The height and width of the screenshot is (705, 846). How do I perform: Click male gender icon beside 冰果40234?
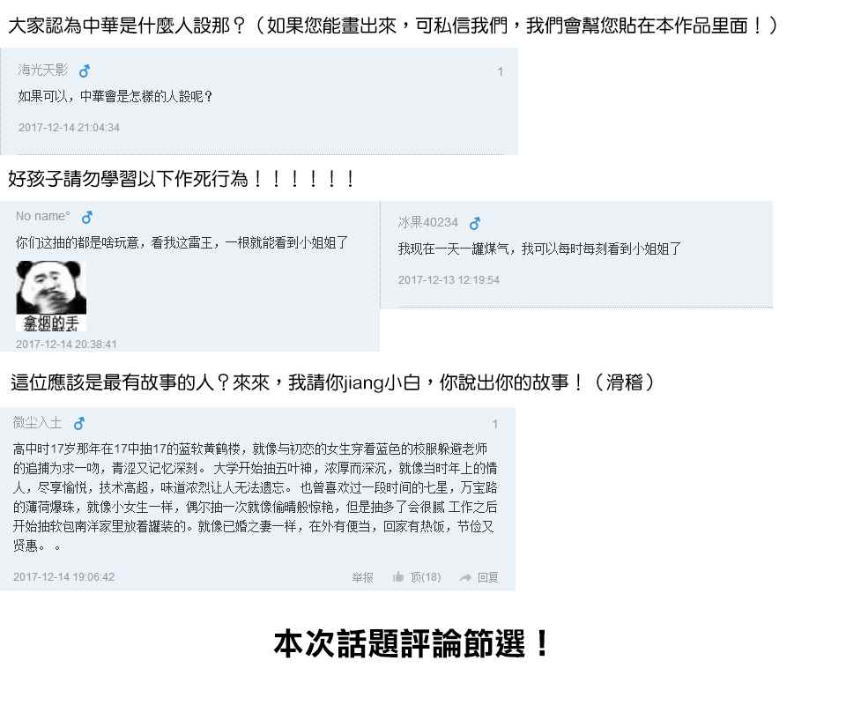475,223
